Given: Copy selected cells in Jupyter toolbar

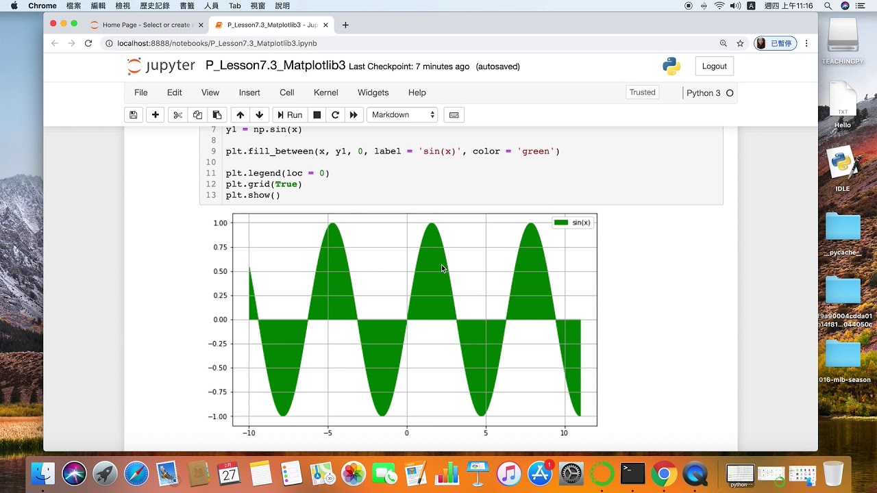Looking at the screenshot, I should (x=197, y=115).
